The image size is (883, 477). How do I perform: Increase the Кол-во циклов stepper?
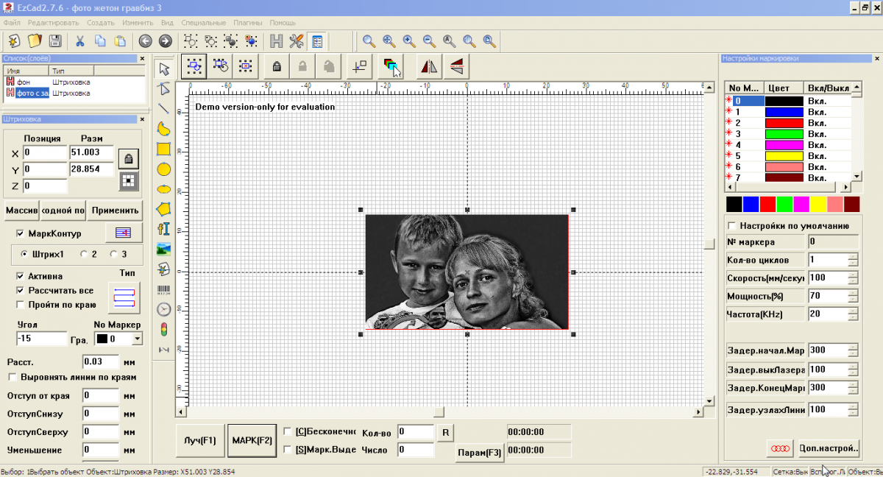[853, 256]
